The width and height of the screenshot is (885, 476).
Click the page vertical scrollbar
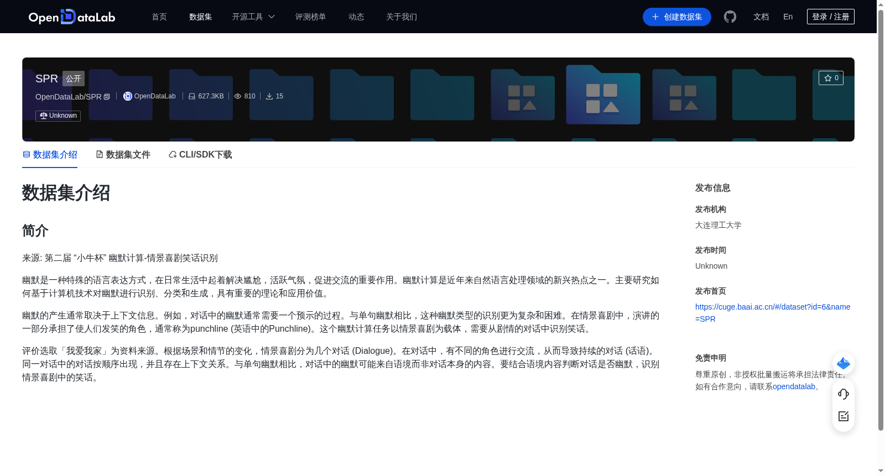881,221
